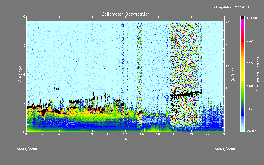Click the '2' km tick on left axis
Screen dimensions: 264x165
(24, 103)
